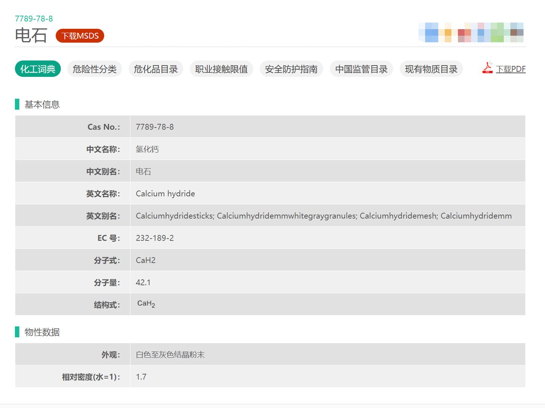545x408 pixels.
Task: Click the 下载PDF link
Action: pyautogui.click(x=511, y=69)
